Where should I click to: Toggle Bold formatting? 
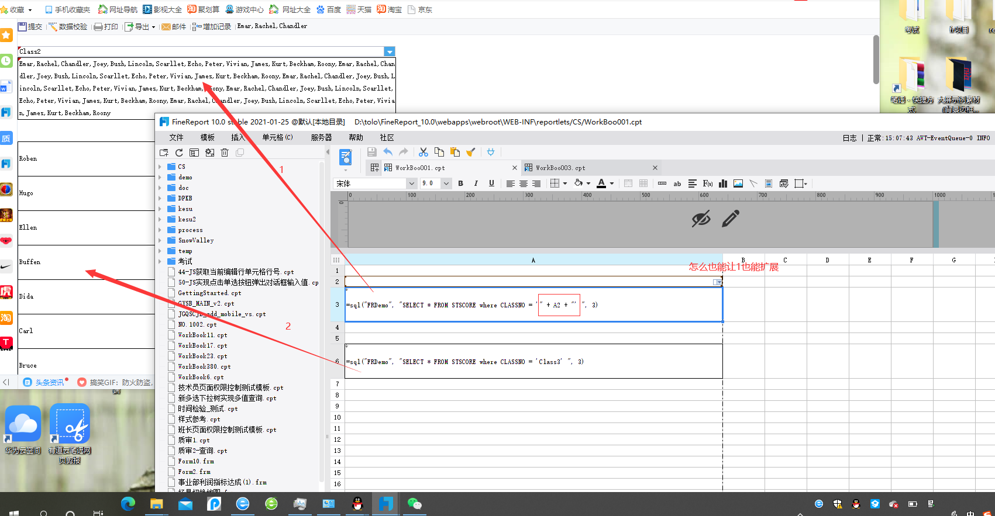(460, 183)
